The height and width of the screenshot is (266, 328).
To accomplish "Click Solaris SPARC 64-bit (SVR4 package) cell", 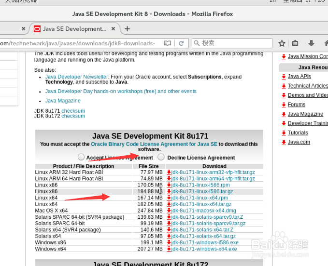I will [x=84, y=217].
